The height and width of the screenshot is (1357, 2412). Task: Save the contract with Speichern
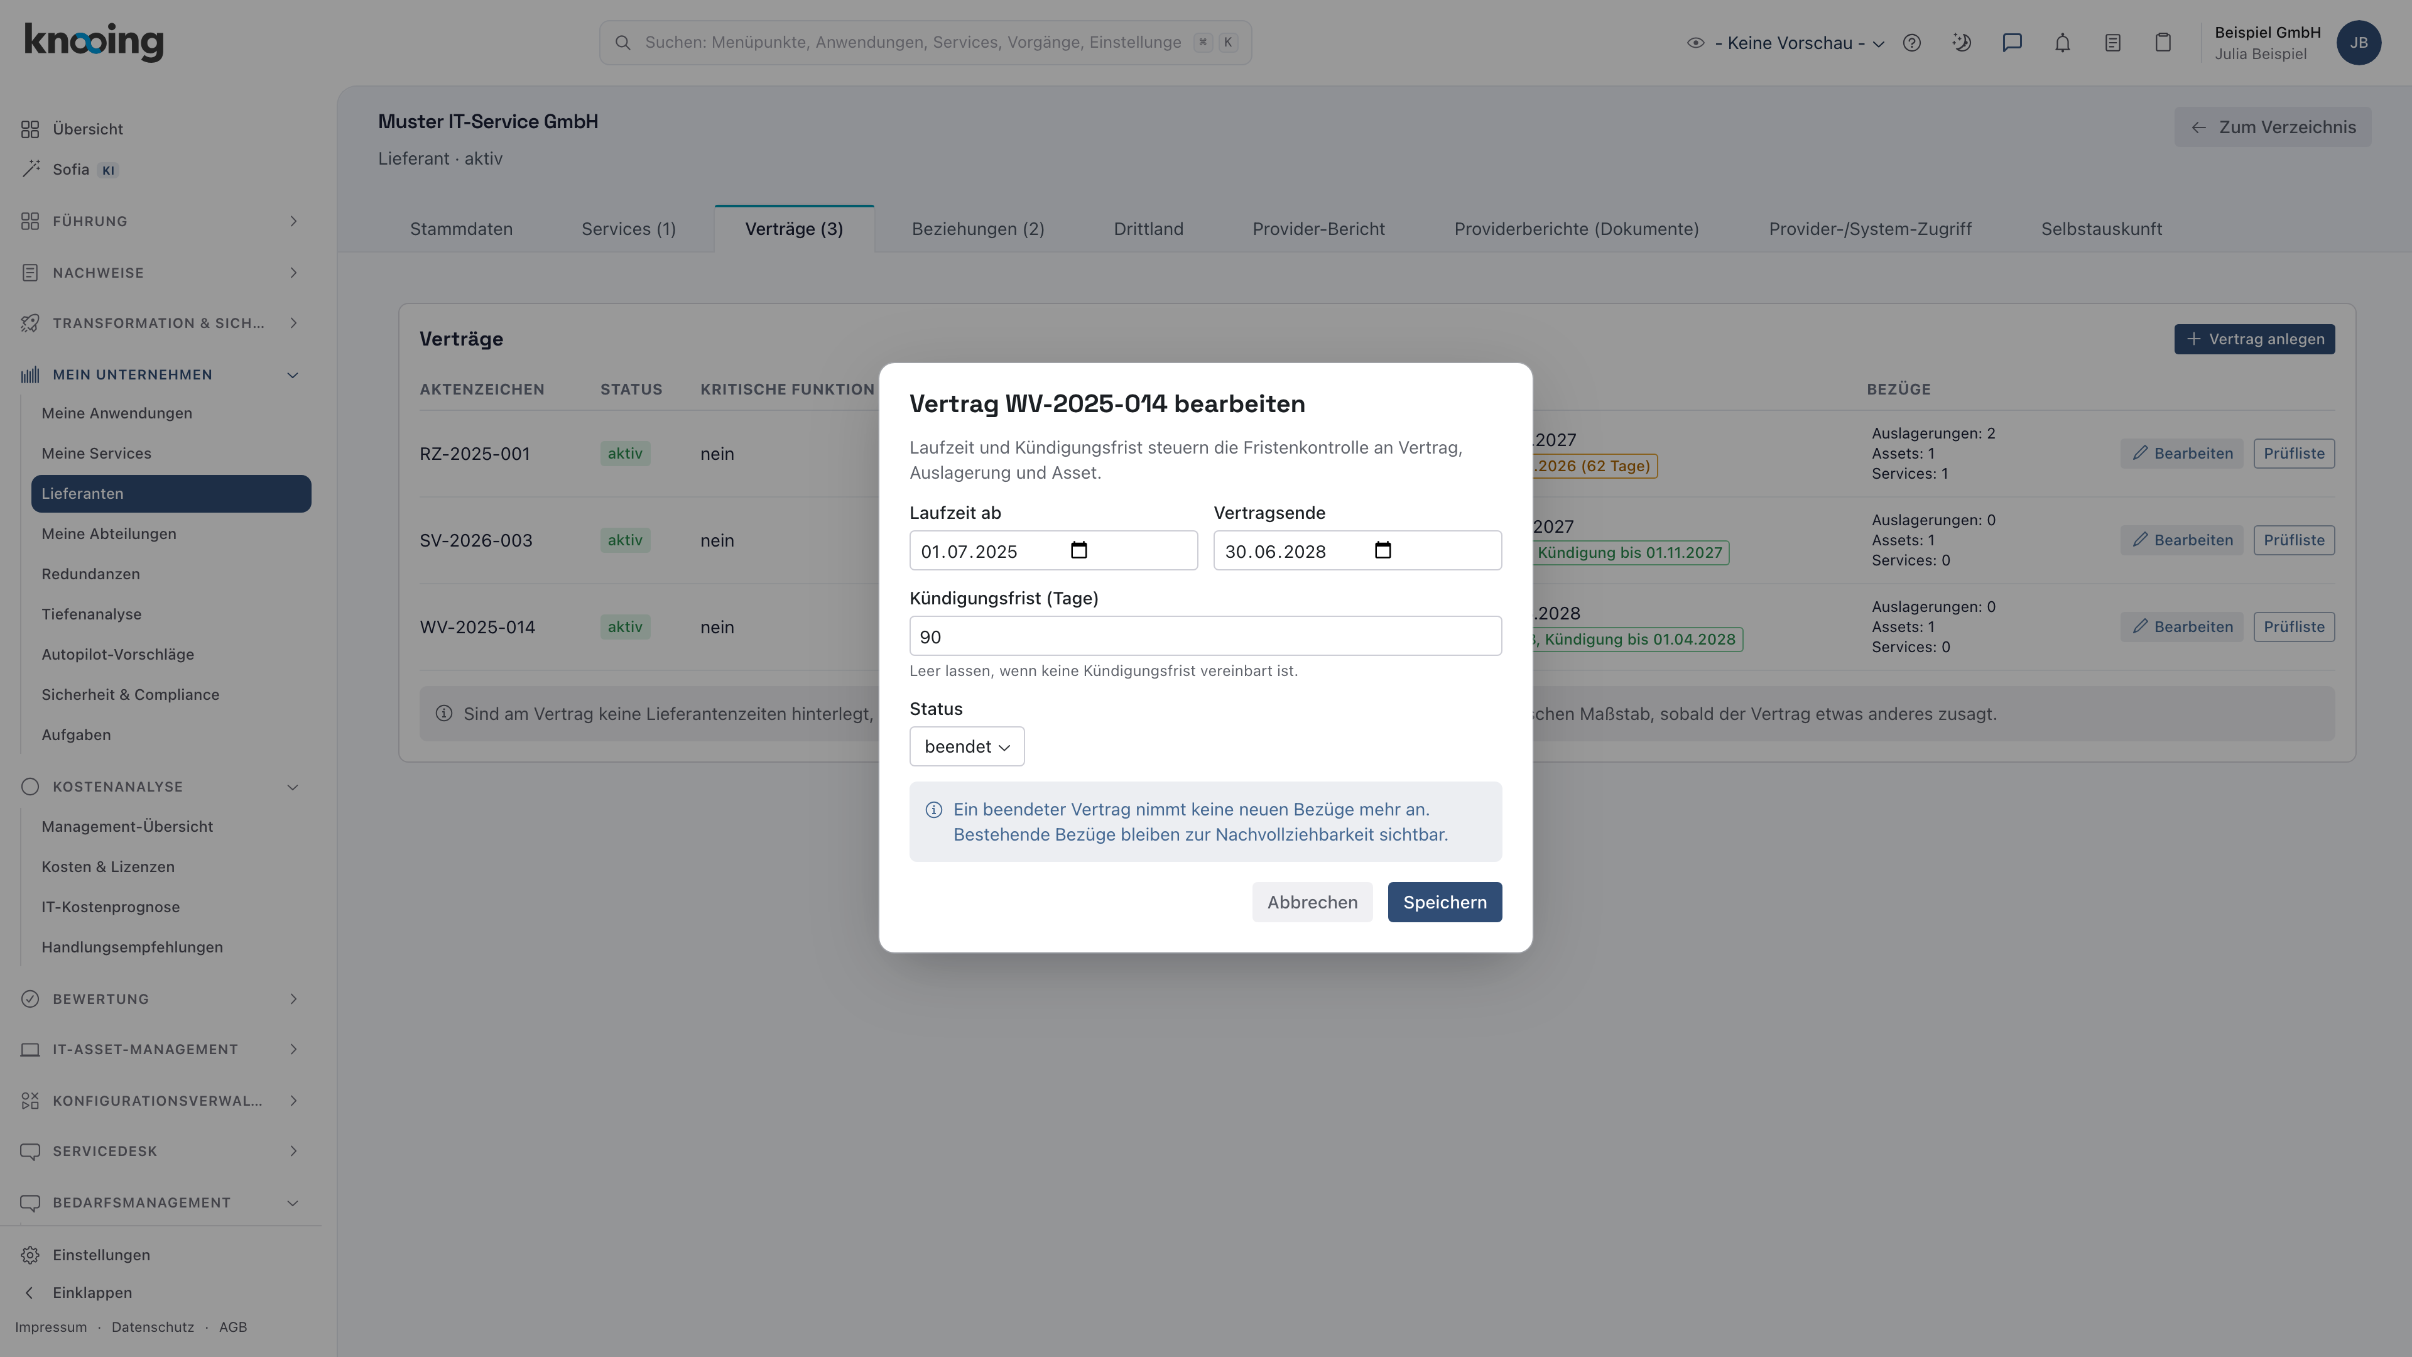(1445, 902)
